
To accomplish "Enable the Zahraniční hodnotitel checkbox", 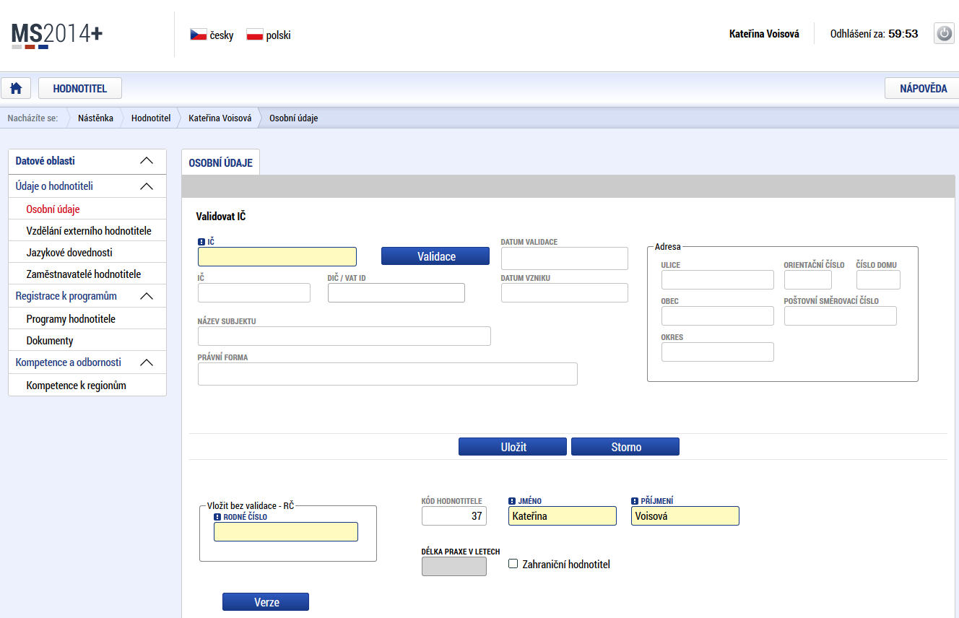I will [x=513, y=564].
